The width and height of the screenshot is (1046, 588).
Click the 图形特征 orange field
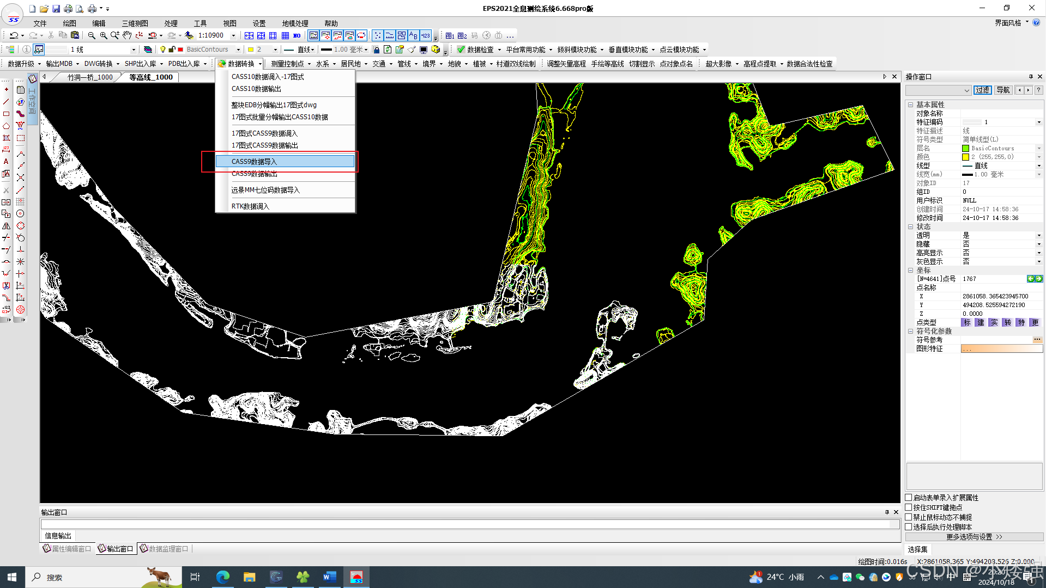pyautogui.click(x=1001, y=349)
